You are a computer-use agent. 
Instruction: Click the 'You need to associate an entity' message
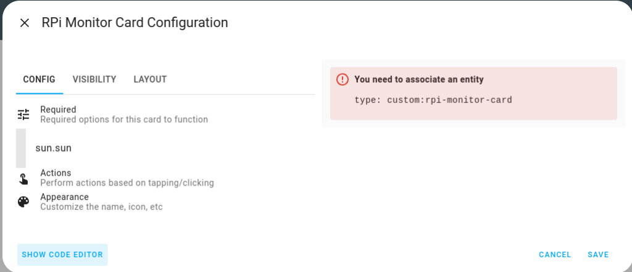[419, 80]
